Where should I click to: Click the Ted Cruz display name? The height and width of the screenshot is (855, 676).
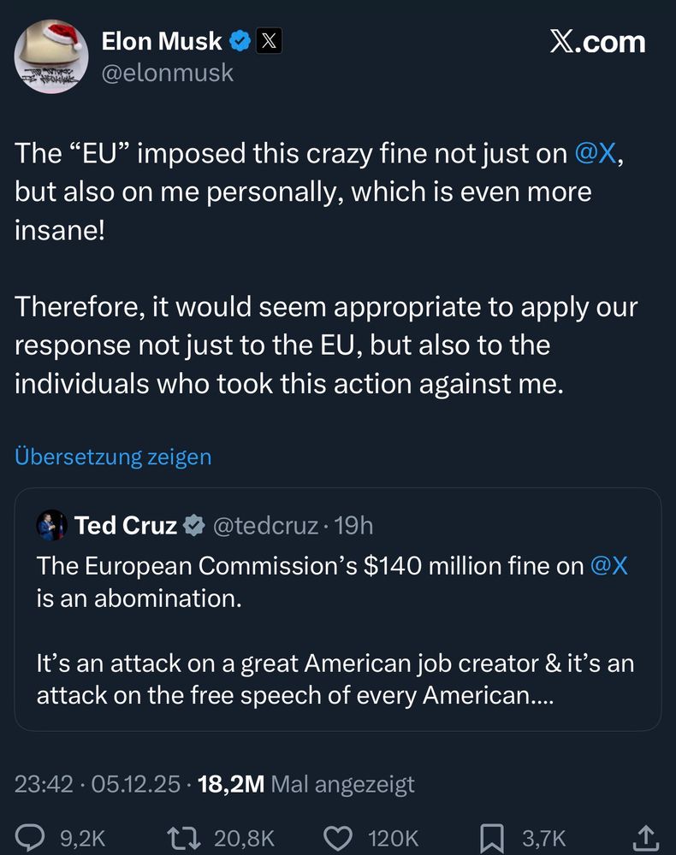126,525
